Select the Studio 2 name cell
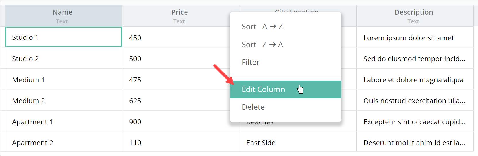This screenshot has height=156, width=478. pos(64,59)
